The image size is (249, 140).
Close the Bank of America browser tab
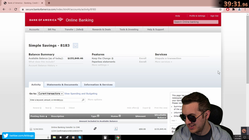42,3
